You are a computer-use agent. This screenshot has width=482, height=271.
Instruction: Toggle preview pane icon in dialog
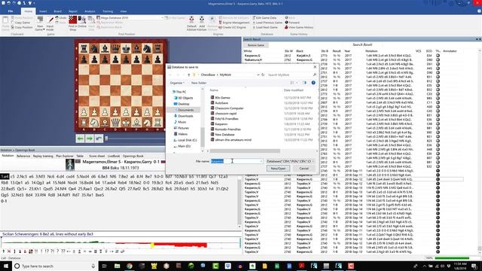pos(304,83)
